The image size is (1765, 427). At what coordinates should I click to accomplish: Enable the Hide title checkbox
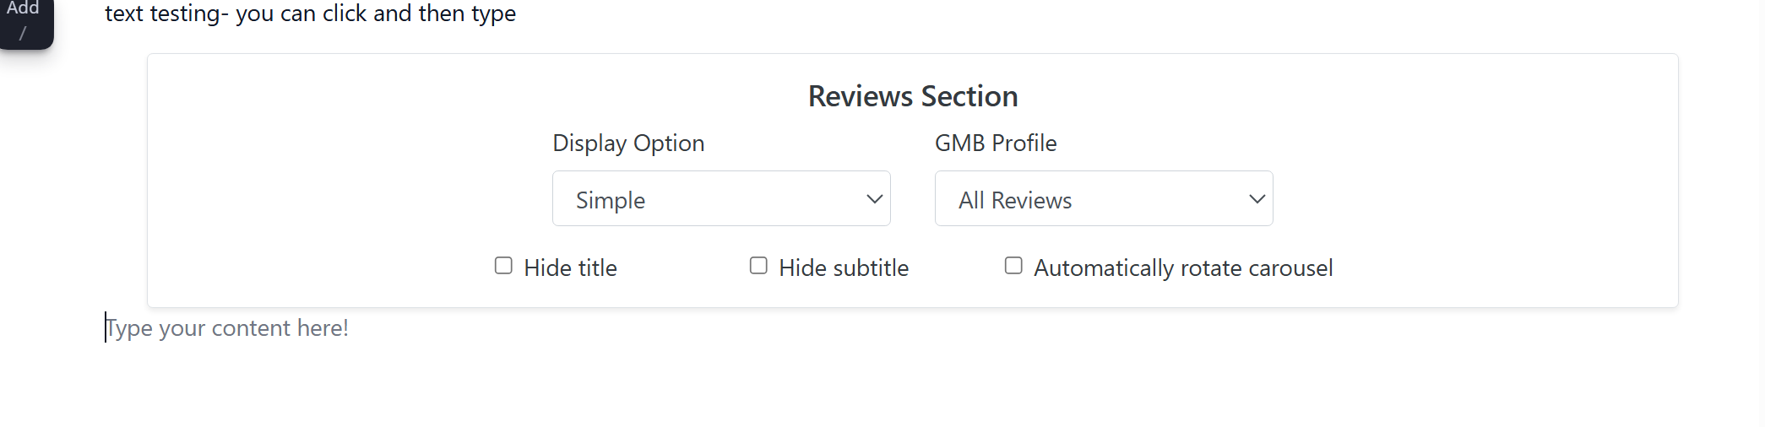(503, 266)
